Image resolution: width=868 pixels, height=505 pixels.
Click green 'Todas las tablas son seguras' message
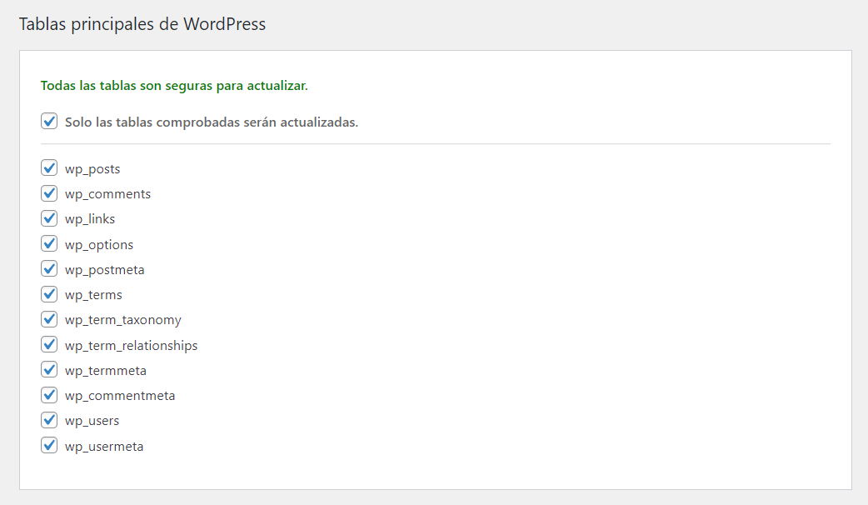[174, 86]
